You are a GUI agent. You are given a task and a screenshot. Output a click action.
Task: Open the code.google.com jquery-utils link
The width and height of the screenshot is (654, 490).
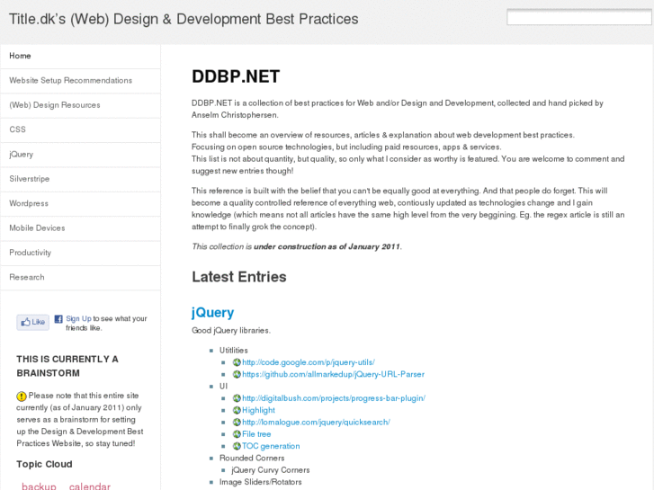point(309,362)
